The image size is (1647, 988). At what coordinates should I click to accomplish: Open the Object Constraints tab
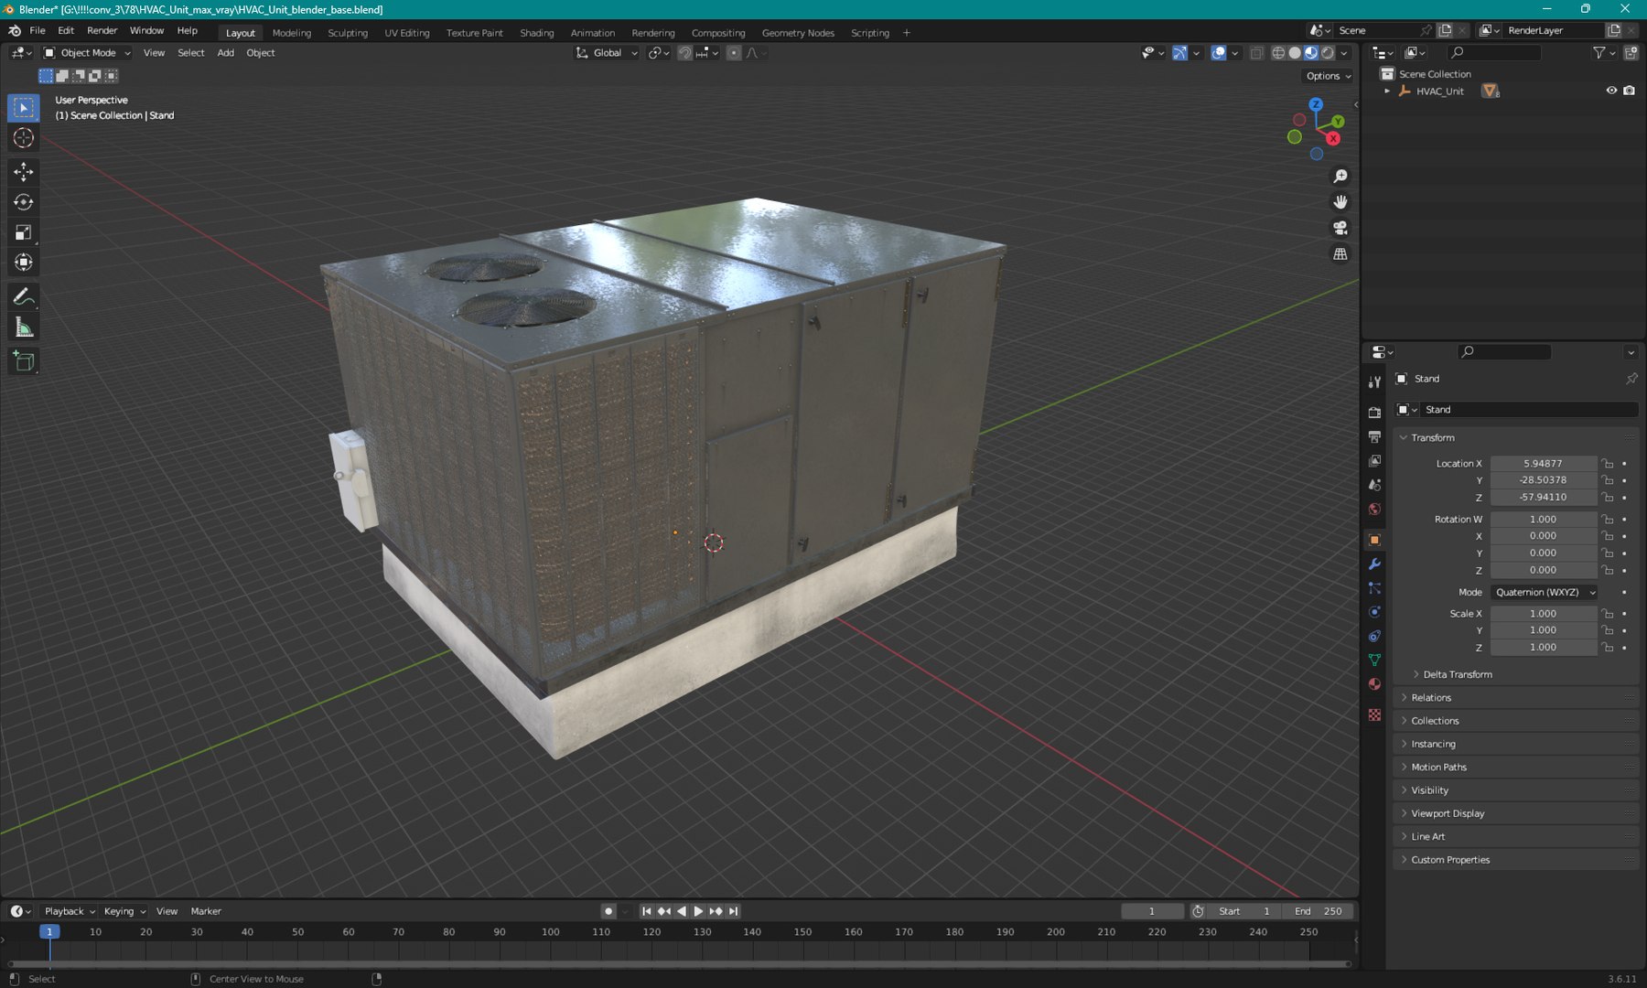point(1374,636)
